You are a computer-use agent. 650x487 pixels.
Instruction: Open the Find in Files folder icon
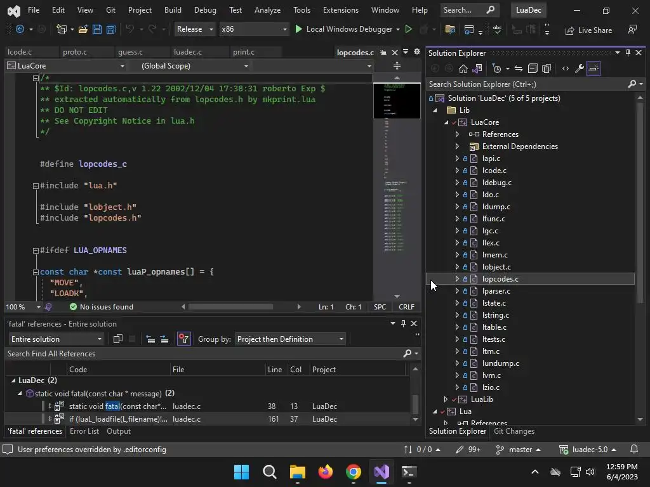450,29
